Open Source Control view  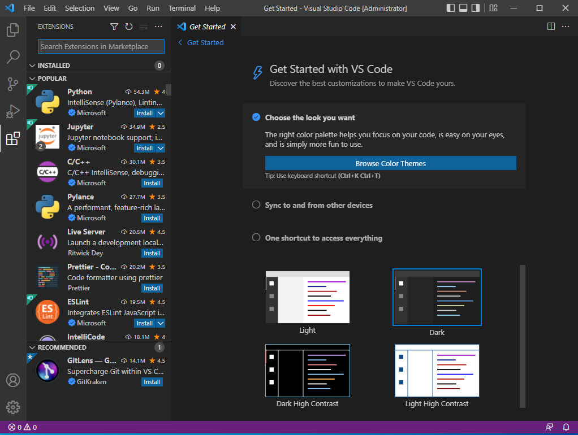[x=12, y=84]
